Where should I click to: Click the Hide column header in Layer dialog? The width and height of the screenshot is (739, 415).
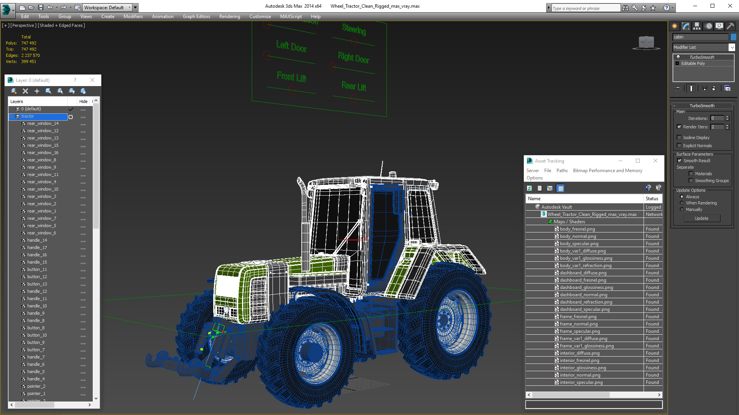84,101
